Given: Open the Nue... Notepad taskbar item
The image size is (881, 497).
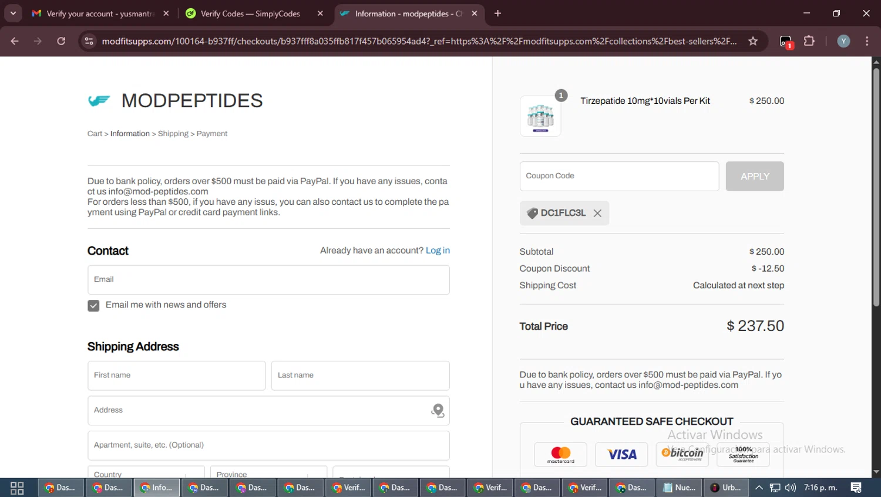Looking at the screenshot, I should pyautogui.click(x=680, y=488).
